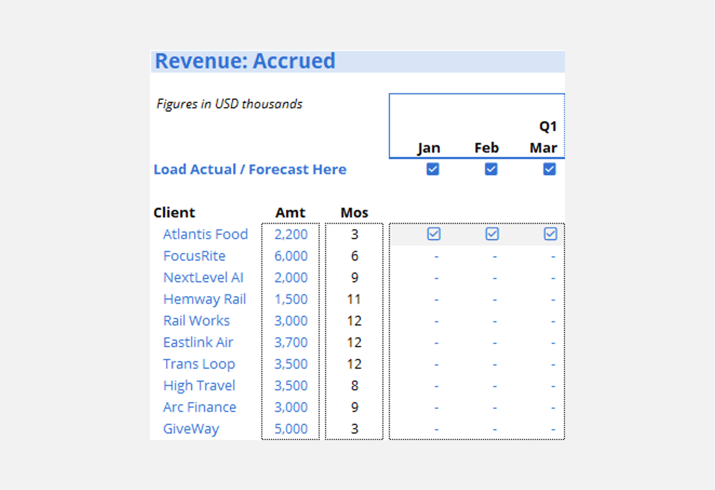
Task: Select NextLevel AI months value 9
Action: [x=354, y=278]
